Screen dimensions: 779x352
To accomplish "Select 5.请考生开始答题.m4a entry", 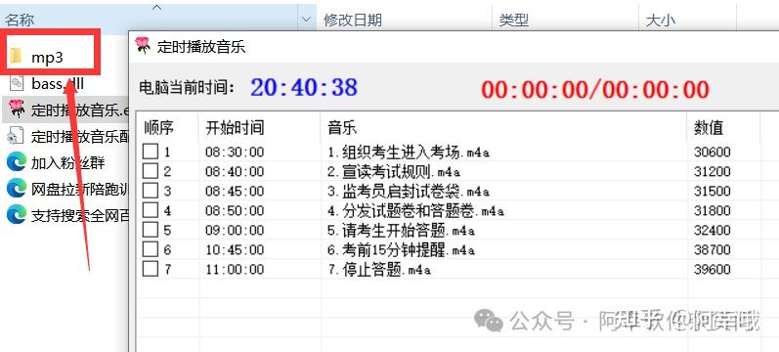I will (401, 230).
